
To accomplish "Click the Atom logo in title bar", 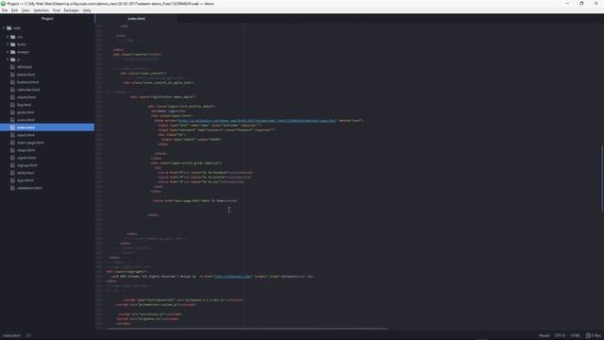I will pyautogui.click(x=3, y=4).
